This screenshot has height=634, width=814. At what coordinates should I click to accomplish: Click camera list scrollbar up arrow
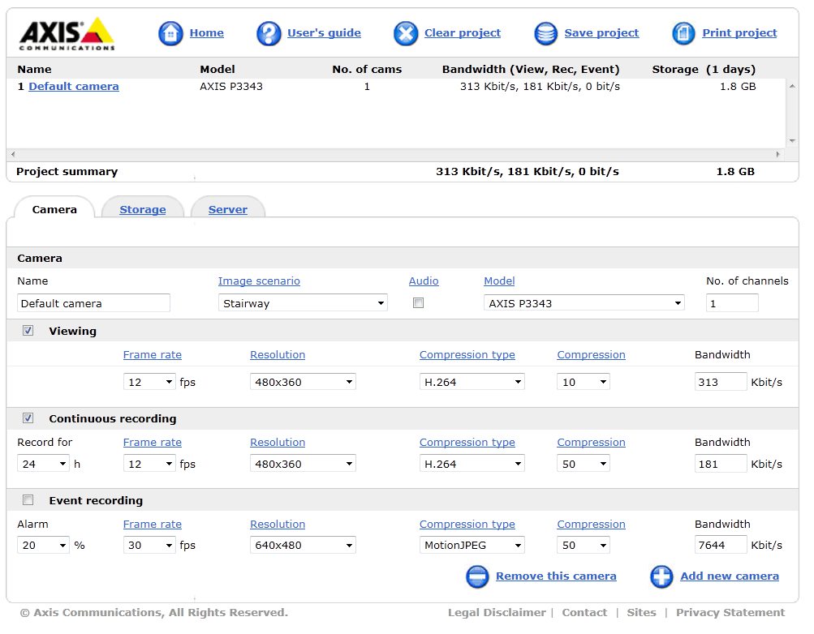[792, 86]
